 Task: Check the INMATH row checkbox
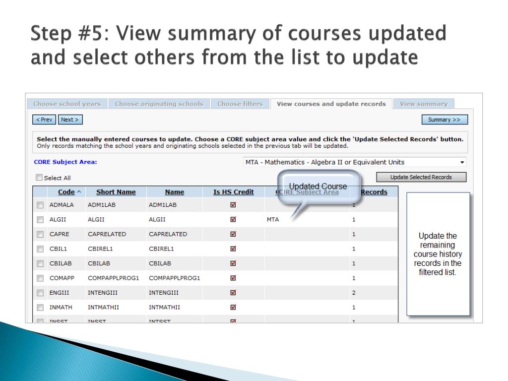40,307
